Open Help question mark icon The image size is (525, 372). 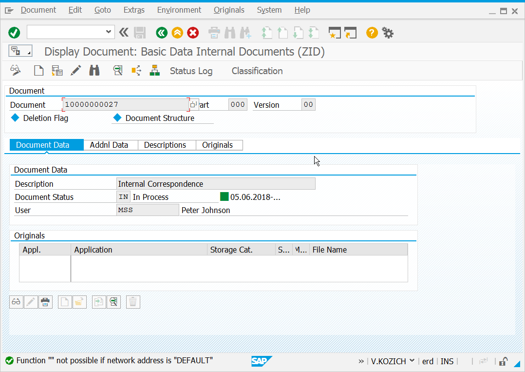[372, 33]
